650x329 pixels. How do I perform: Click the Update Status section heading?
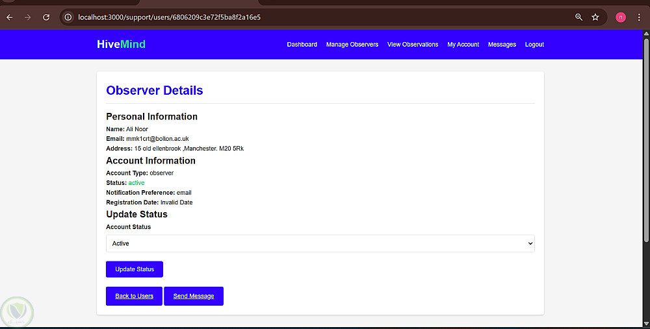[x=136, y=214]
